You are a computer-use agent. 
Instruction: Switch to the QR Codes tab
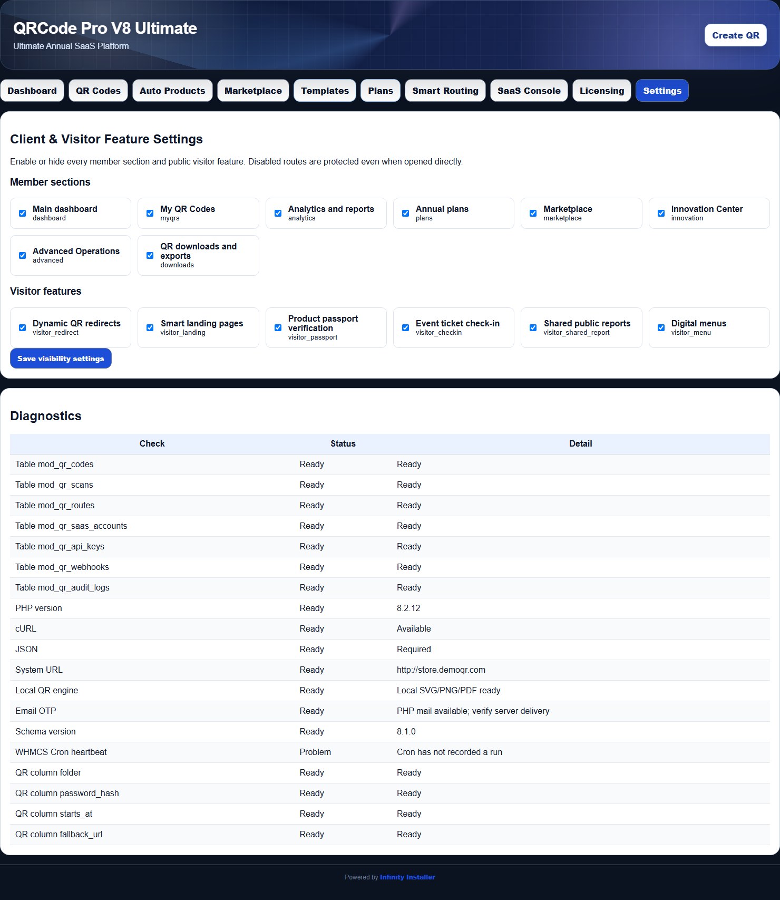[x=98, y=91]
